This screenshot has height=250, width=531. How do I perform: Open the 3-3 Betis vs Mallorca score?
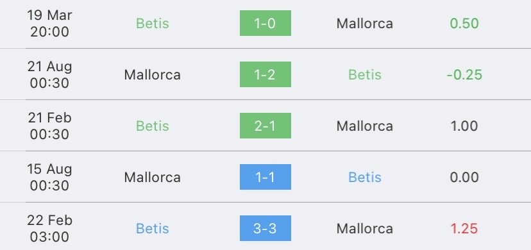tap(265, 228)
